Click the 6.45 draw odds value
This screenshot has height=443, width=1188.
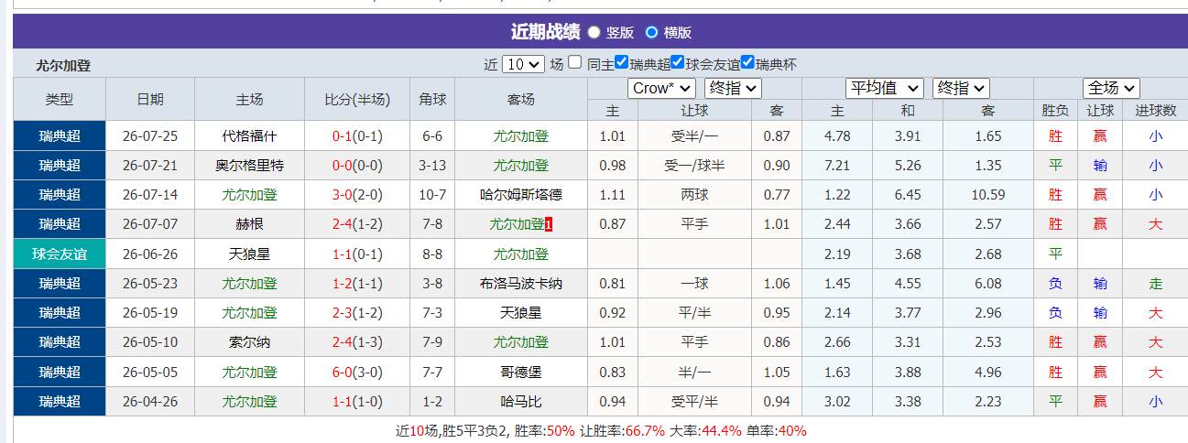[x=908, y=194]
